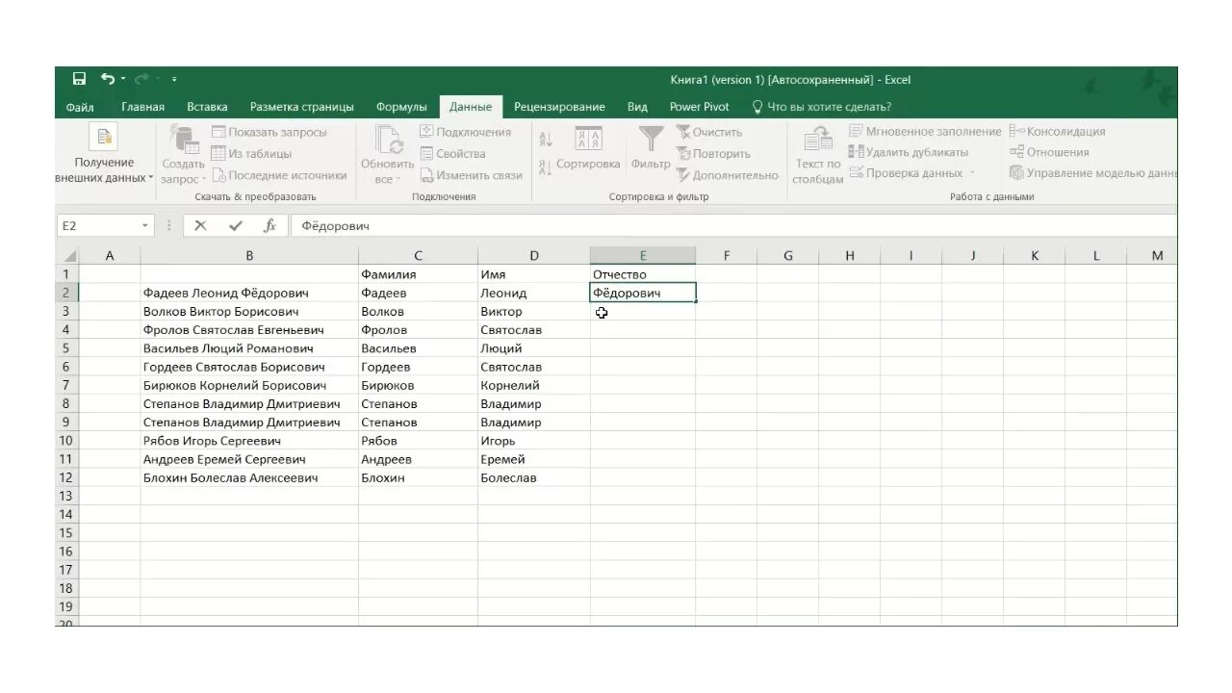The image size is (1232, 693).
Task: Click Подключения button
Action: (x=466, y=132)
